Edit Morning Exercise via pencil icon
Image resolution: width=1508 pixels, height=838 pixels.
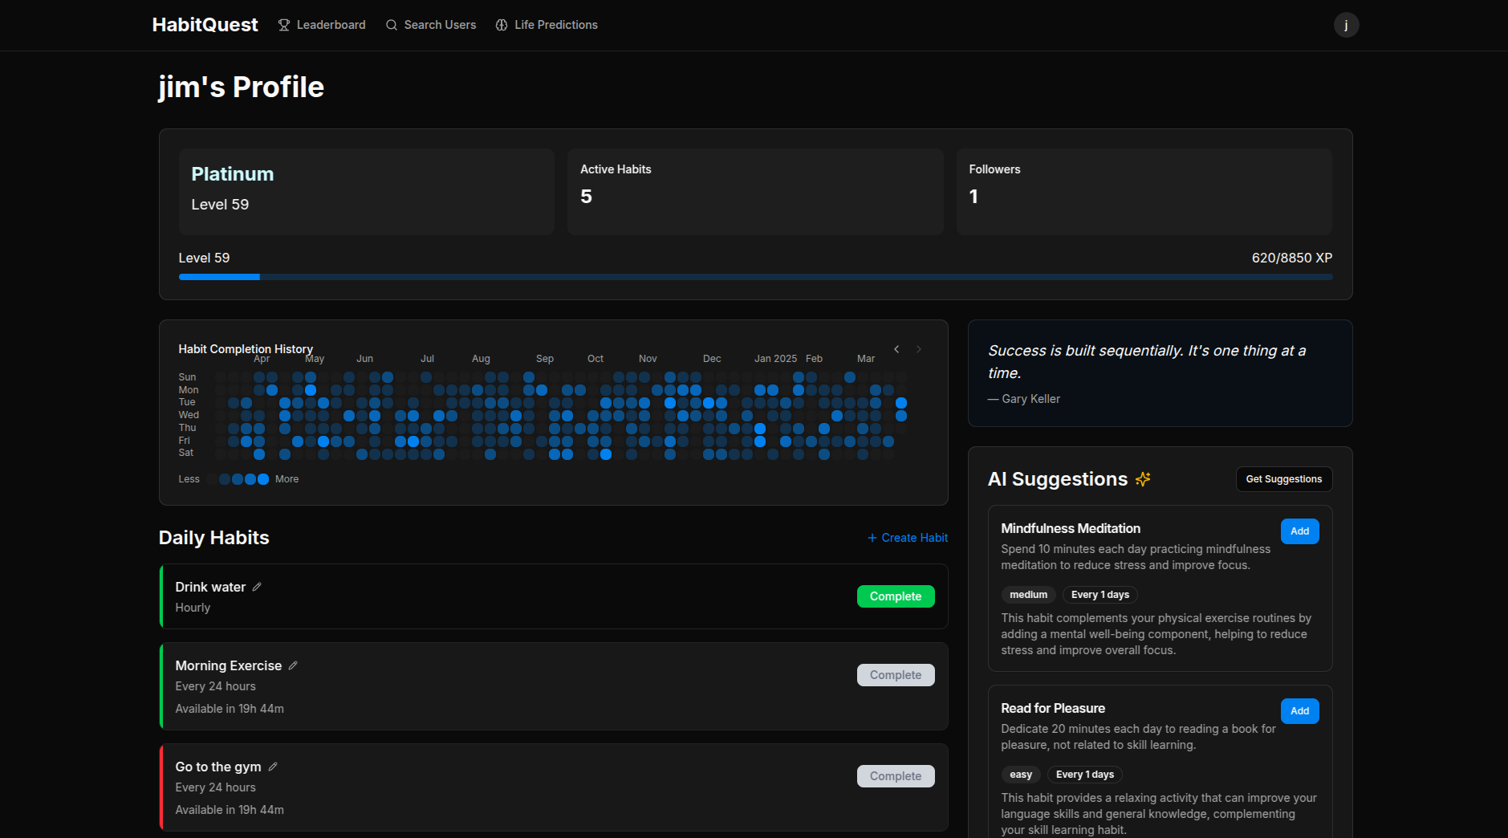click(x=293, y=665)
